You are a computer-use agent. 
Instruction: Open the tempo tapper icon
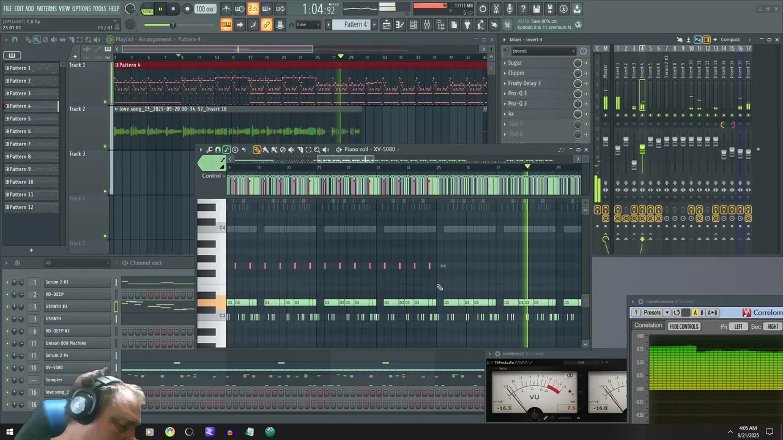(x=481, y=25)
